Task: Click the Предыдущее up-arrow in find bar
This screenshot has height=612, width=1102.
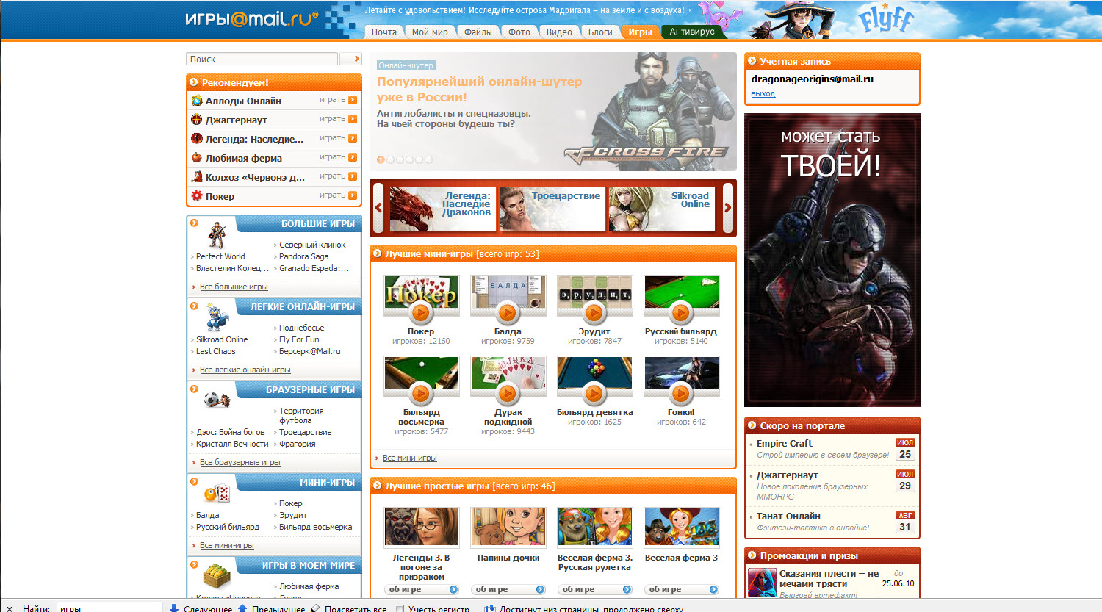Action: pyautogui.click(x=242, y=608)
